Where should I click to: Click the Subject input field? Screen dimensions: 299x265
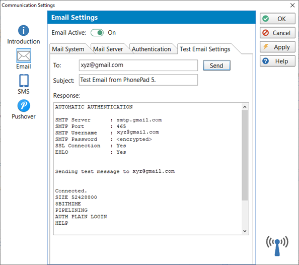[x=138, y=80]
